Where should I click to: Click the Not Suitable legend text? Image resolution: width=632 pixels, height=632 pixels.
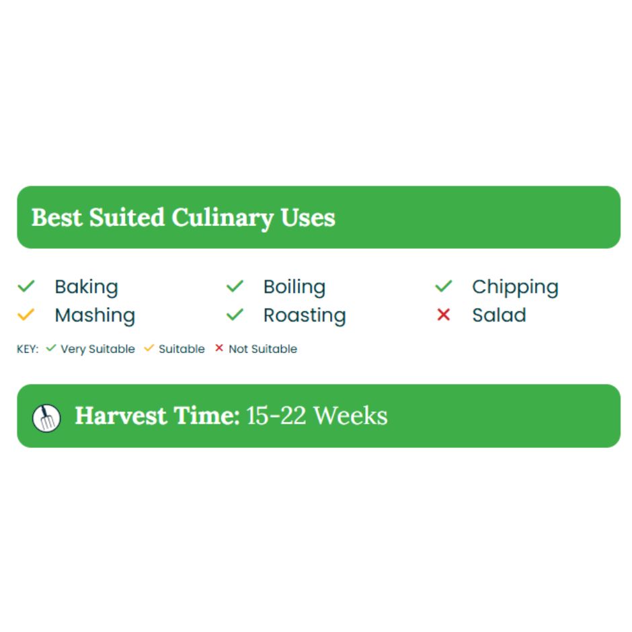(x=263, y=349)
